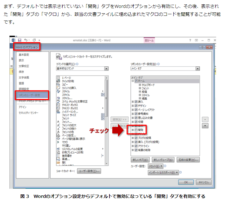Viewport: 225px width, 202px height.
Task: Select the ハイパーリンク command icon
Action: click(59, 112)
